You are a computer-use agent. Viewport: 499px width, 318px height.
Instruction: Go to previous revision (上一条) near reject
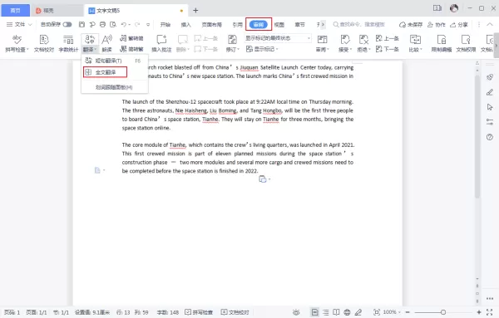[388, 38]
